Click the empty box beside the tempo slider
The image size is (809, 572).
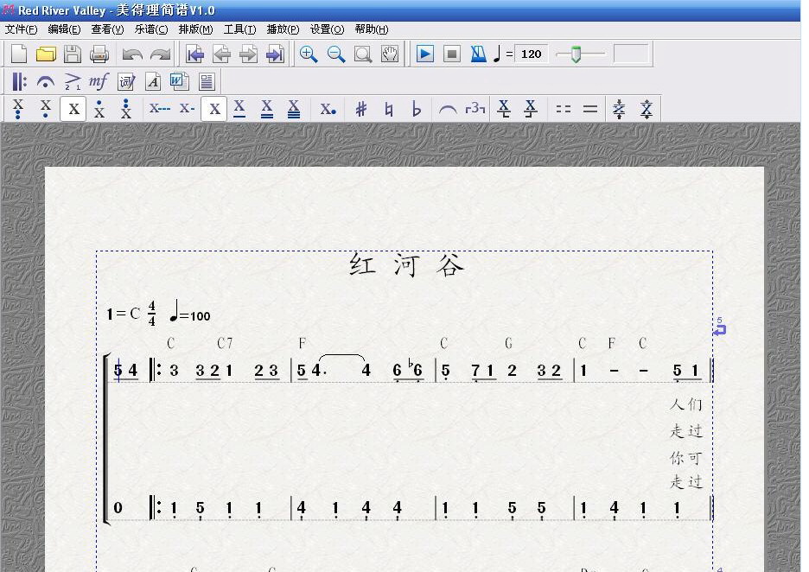click(630, 54)
